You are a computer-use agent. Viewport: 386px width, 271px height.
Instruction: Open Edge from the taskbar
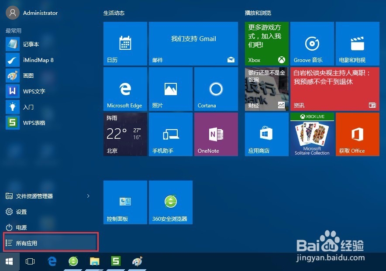[52, 261]
